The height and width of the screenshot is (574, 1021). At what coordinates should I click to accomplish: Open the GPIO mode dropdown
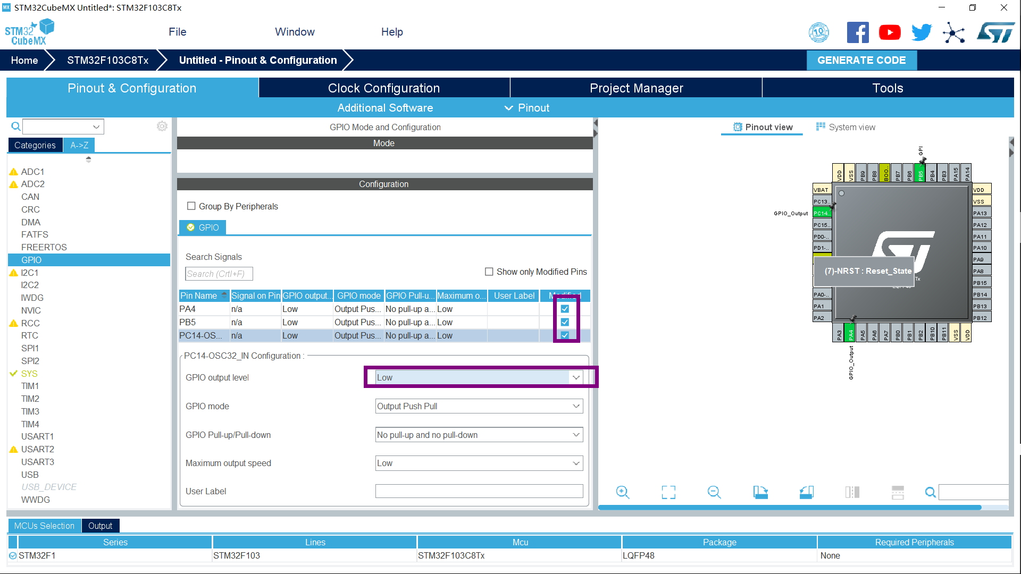[x=575, y=406]
